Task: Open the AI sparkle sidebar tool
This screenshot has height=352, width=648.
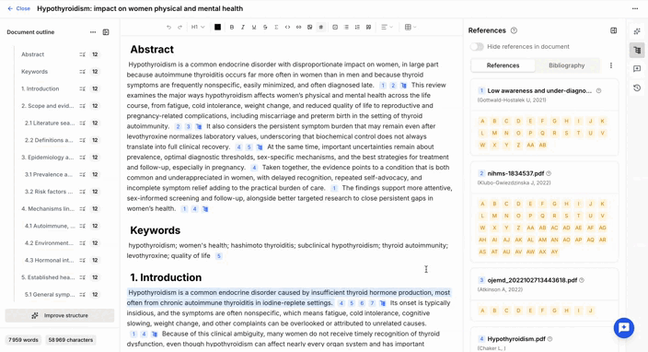Action: pyautogui.click(x=637, y=31)
